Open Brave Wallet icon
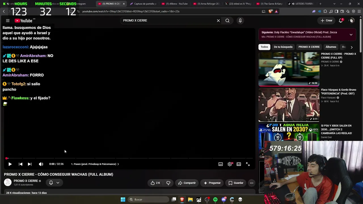Screen dimensions: 363x204 342,11
